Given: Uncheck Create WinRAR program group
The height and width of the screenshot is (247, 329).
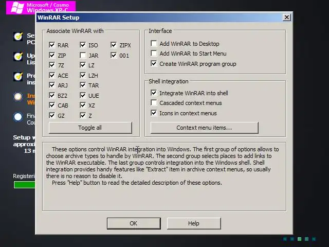Looking at the screenshot, I should [154, 63].
